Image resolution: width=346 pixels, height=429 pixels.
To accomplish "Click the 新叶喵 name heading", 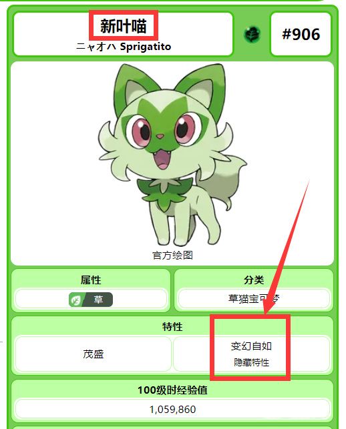I will click(124, 26).
